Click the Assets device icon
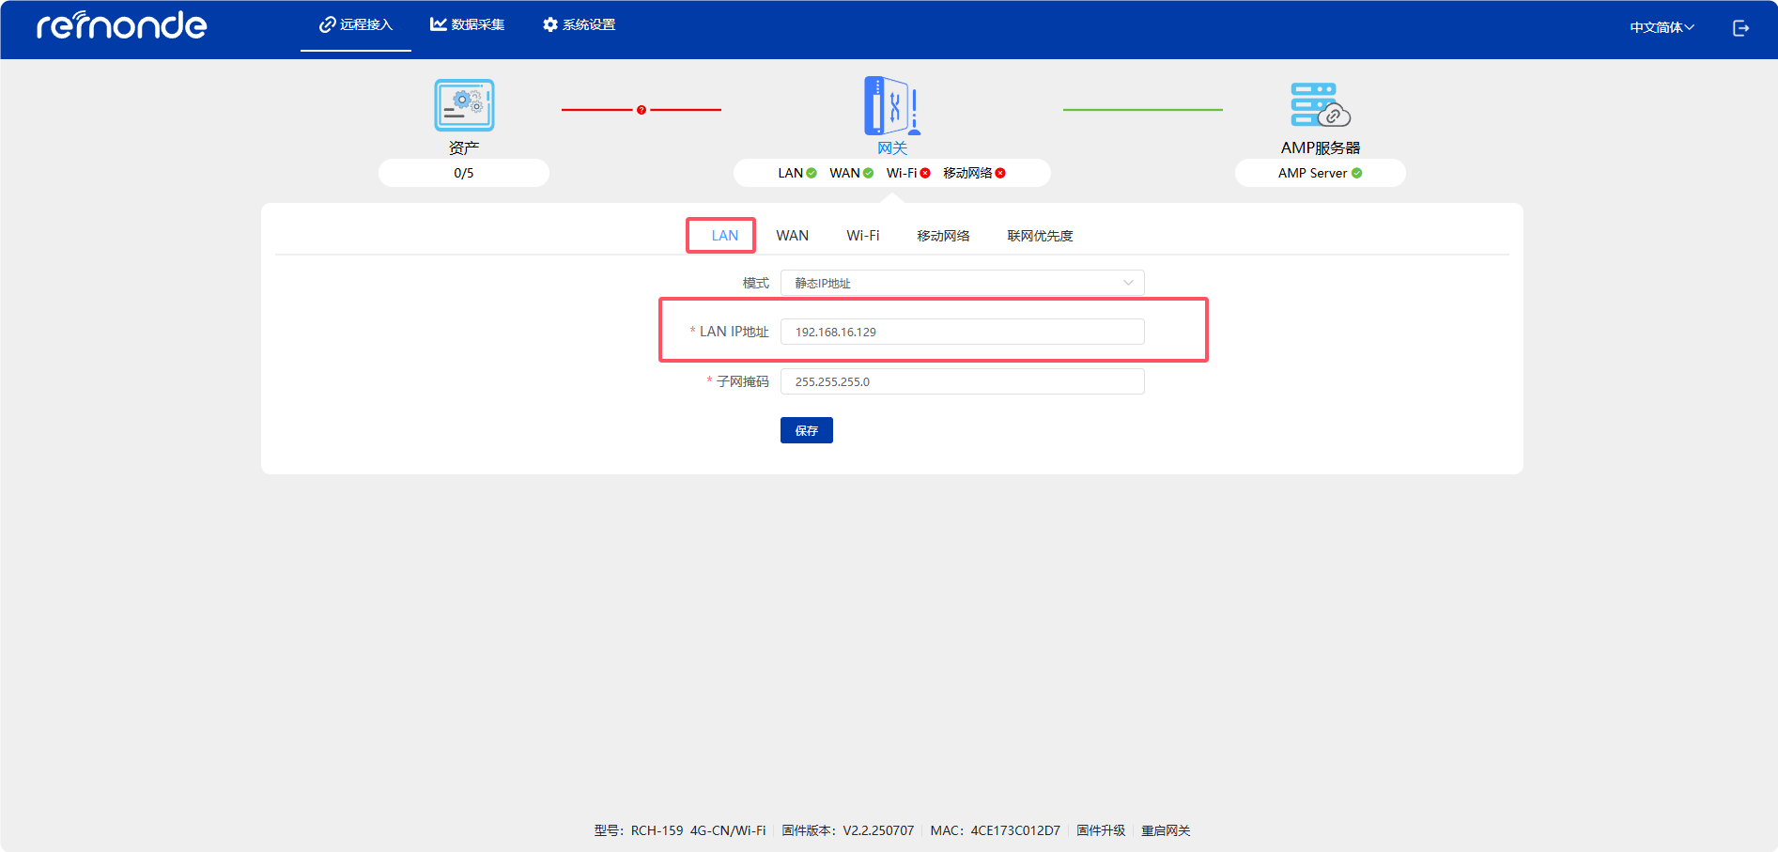This screenshot has height=852, width=1778. tap(464, 105)
